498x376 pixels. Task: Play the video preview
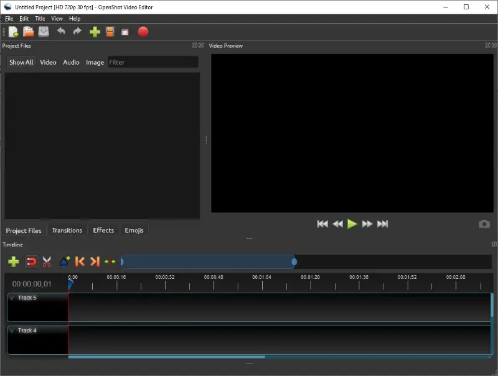352,224
